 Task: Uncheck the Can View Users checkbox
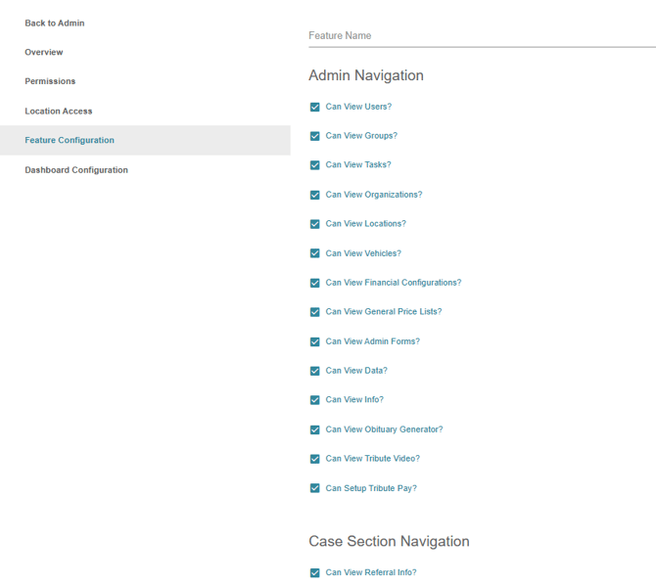315,107
